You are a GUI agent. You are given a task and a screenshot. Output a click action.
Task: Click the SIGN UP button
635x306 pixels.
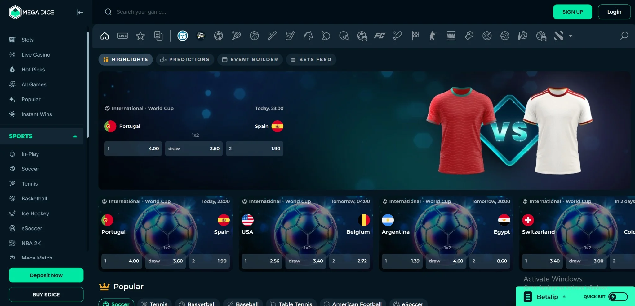pyautogui.click(x=572, y=12)
